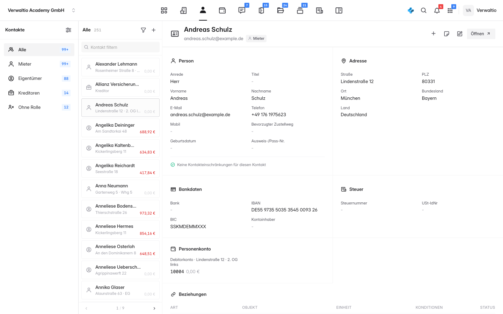Open the folder icon with badge 24
This screenshot has height=314, width=503.
pos(280,10)
